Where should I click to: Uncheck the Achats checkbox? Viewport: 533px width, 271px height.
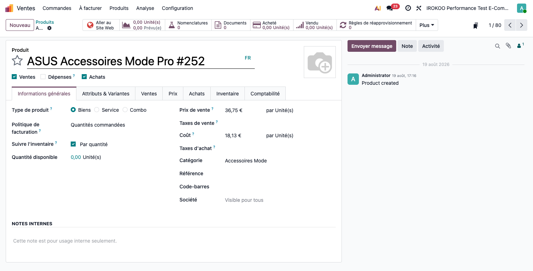click(84, 77)
